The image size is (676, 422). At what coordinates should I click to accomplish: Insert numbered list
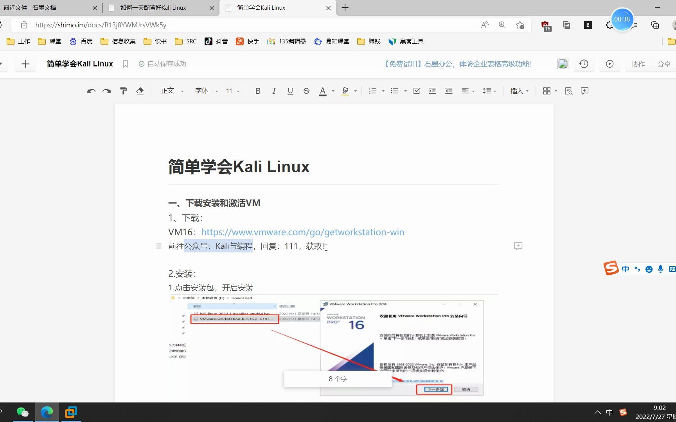pyautogui.click(x=372, y=91)
